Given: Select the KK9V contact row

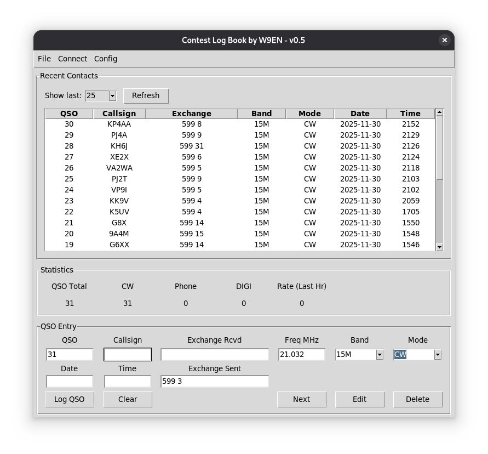Looking at the screenshot, I should tap(240, 201).
